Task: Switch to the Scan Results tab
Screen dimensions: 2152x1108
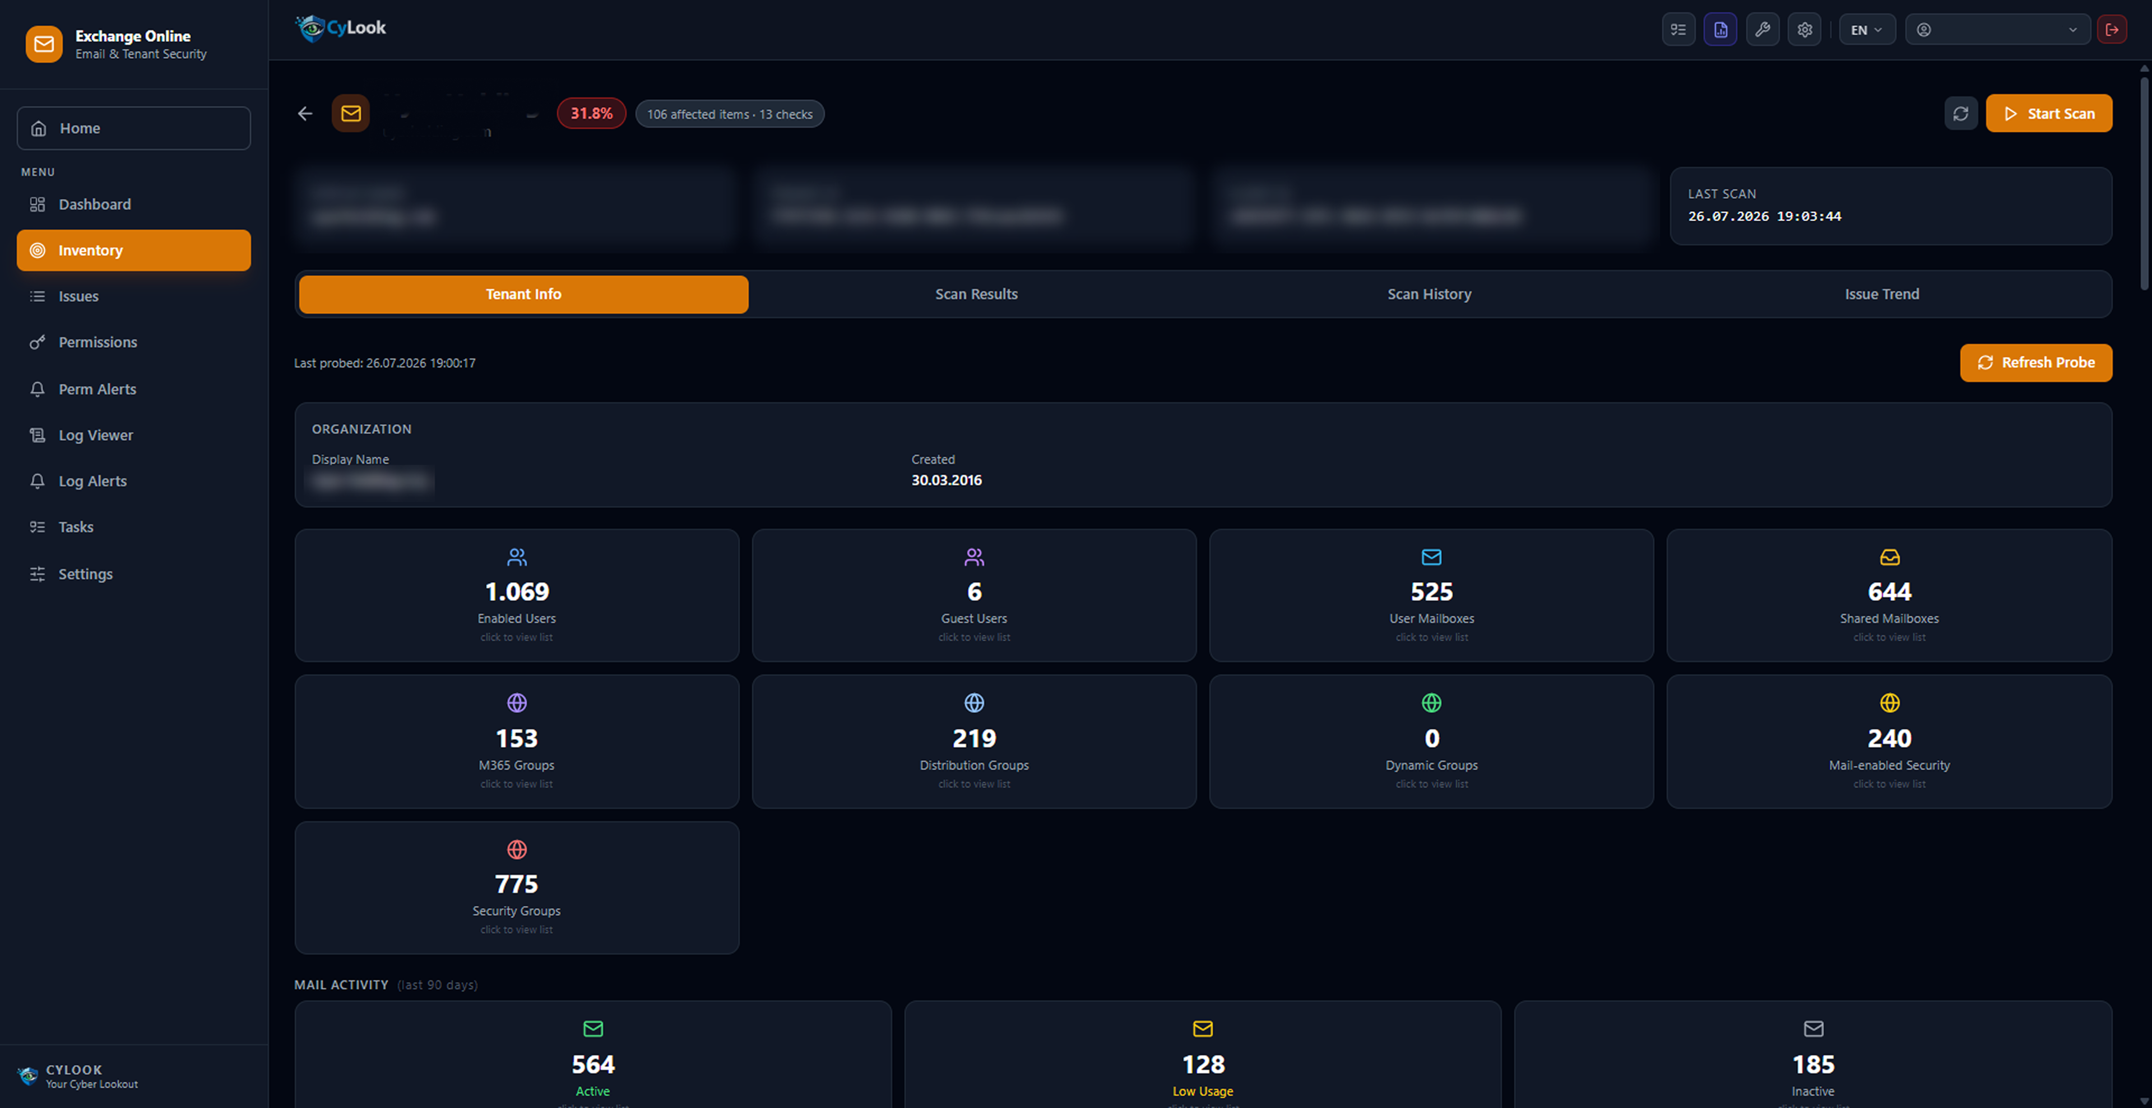Action: coord(977,294)
